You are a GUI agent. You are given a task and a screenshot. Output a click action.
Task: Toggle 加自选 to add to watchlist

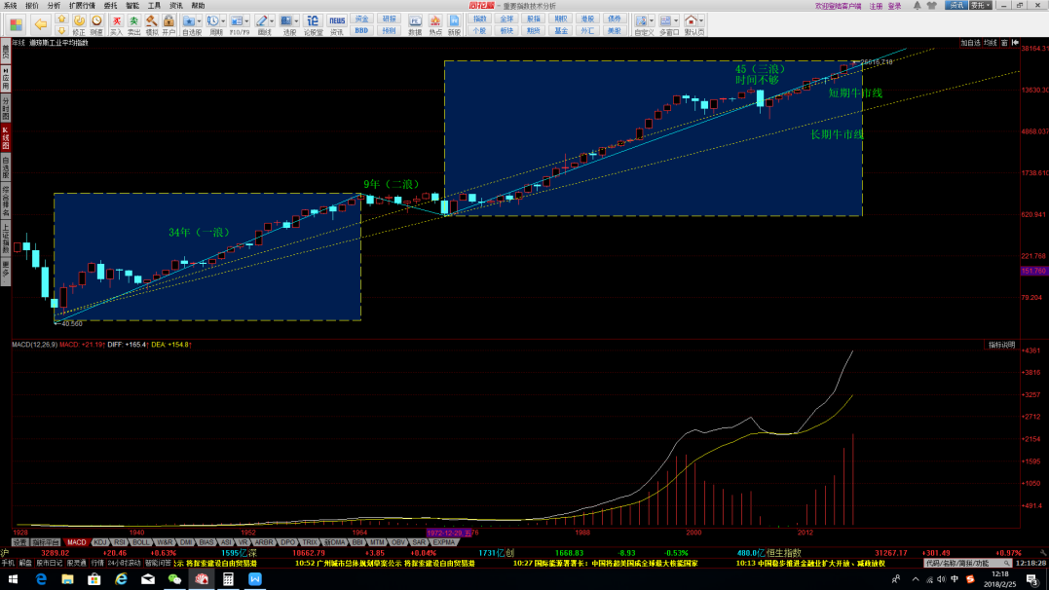(970, 42)
